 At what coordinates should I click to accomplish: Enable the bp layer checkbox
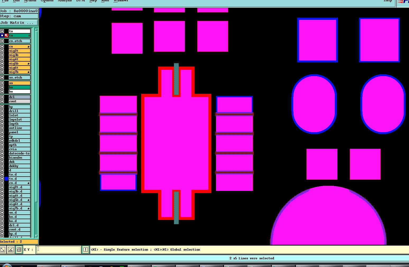pyautogui.click(x=2, y=107)
